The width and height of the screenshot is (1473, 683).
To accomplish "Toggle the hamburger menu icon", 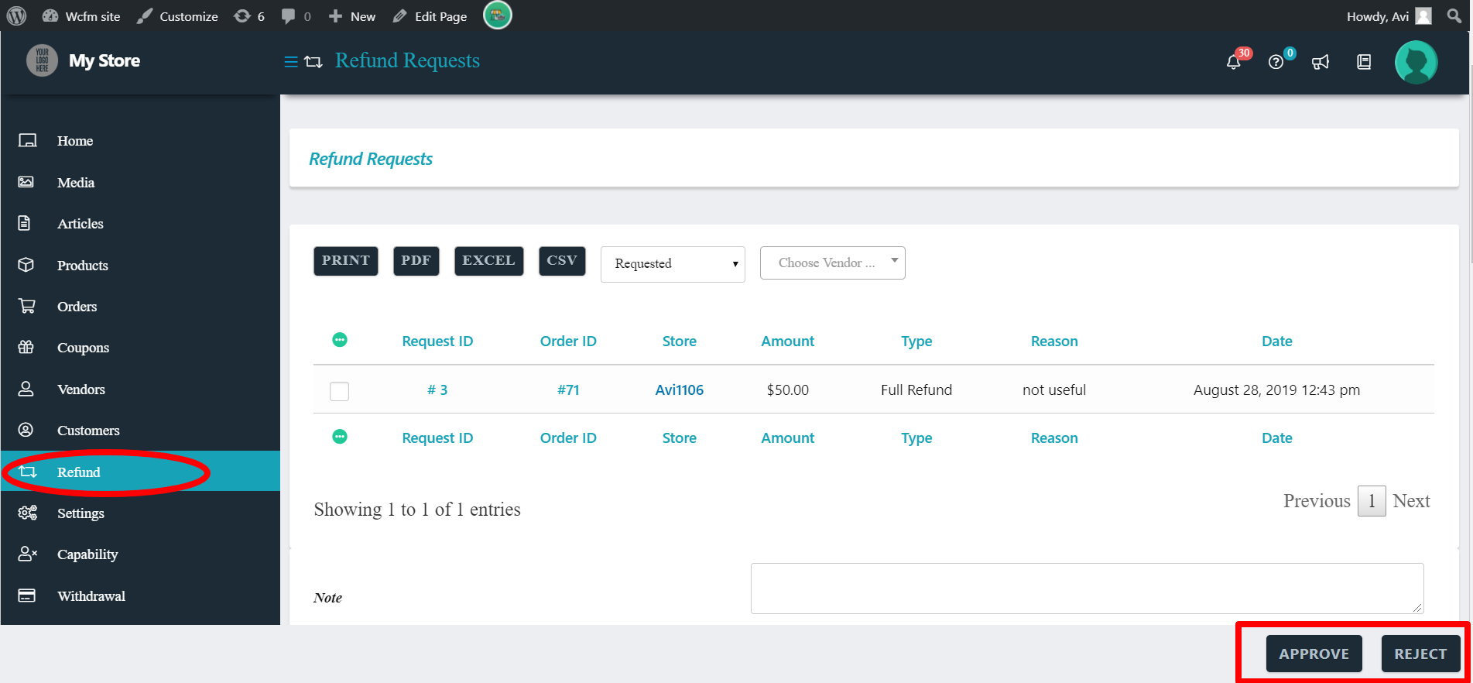I will click(x=291, y=62).
